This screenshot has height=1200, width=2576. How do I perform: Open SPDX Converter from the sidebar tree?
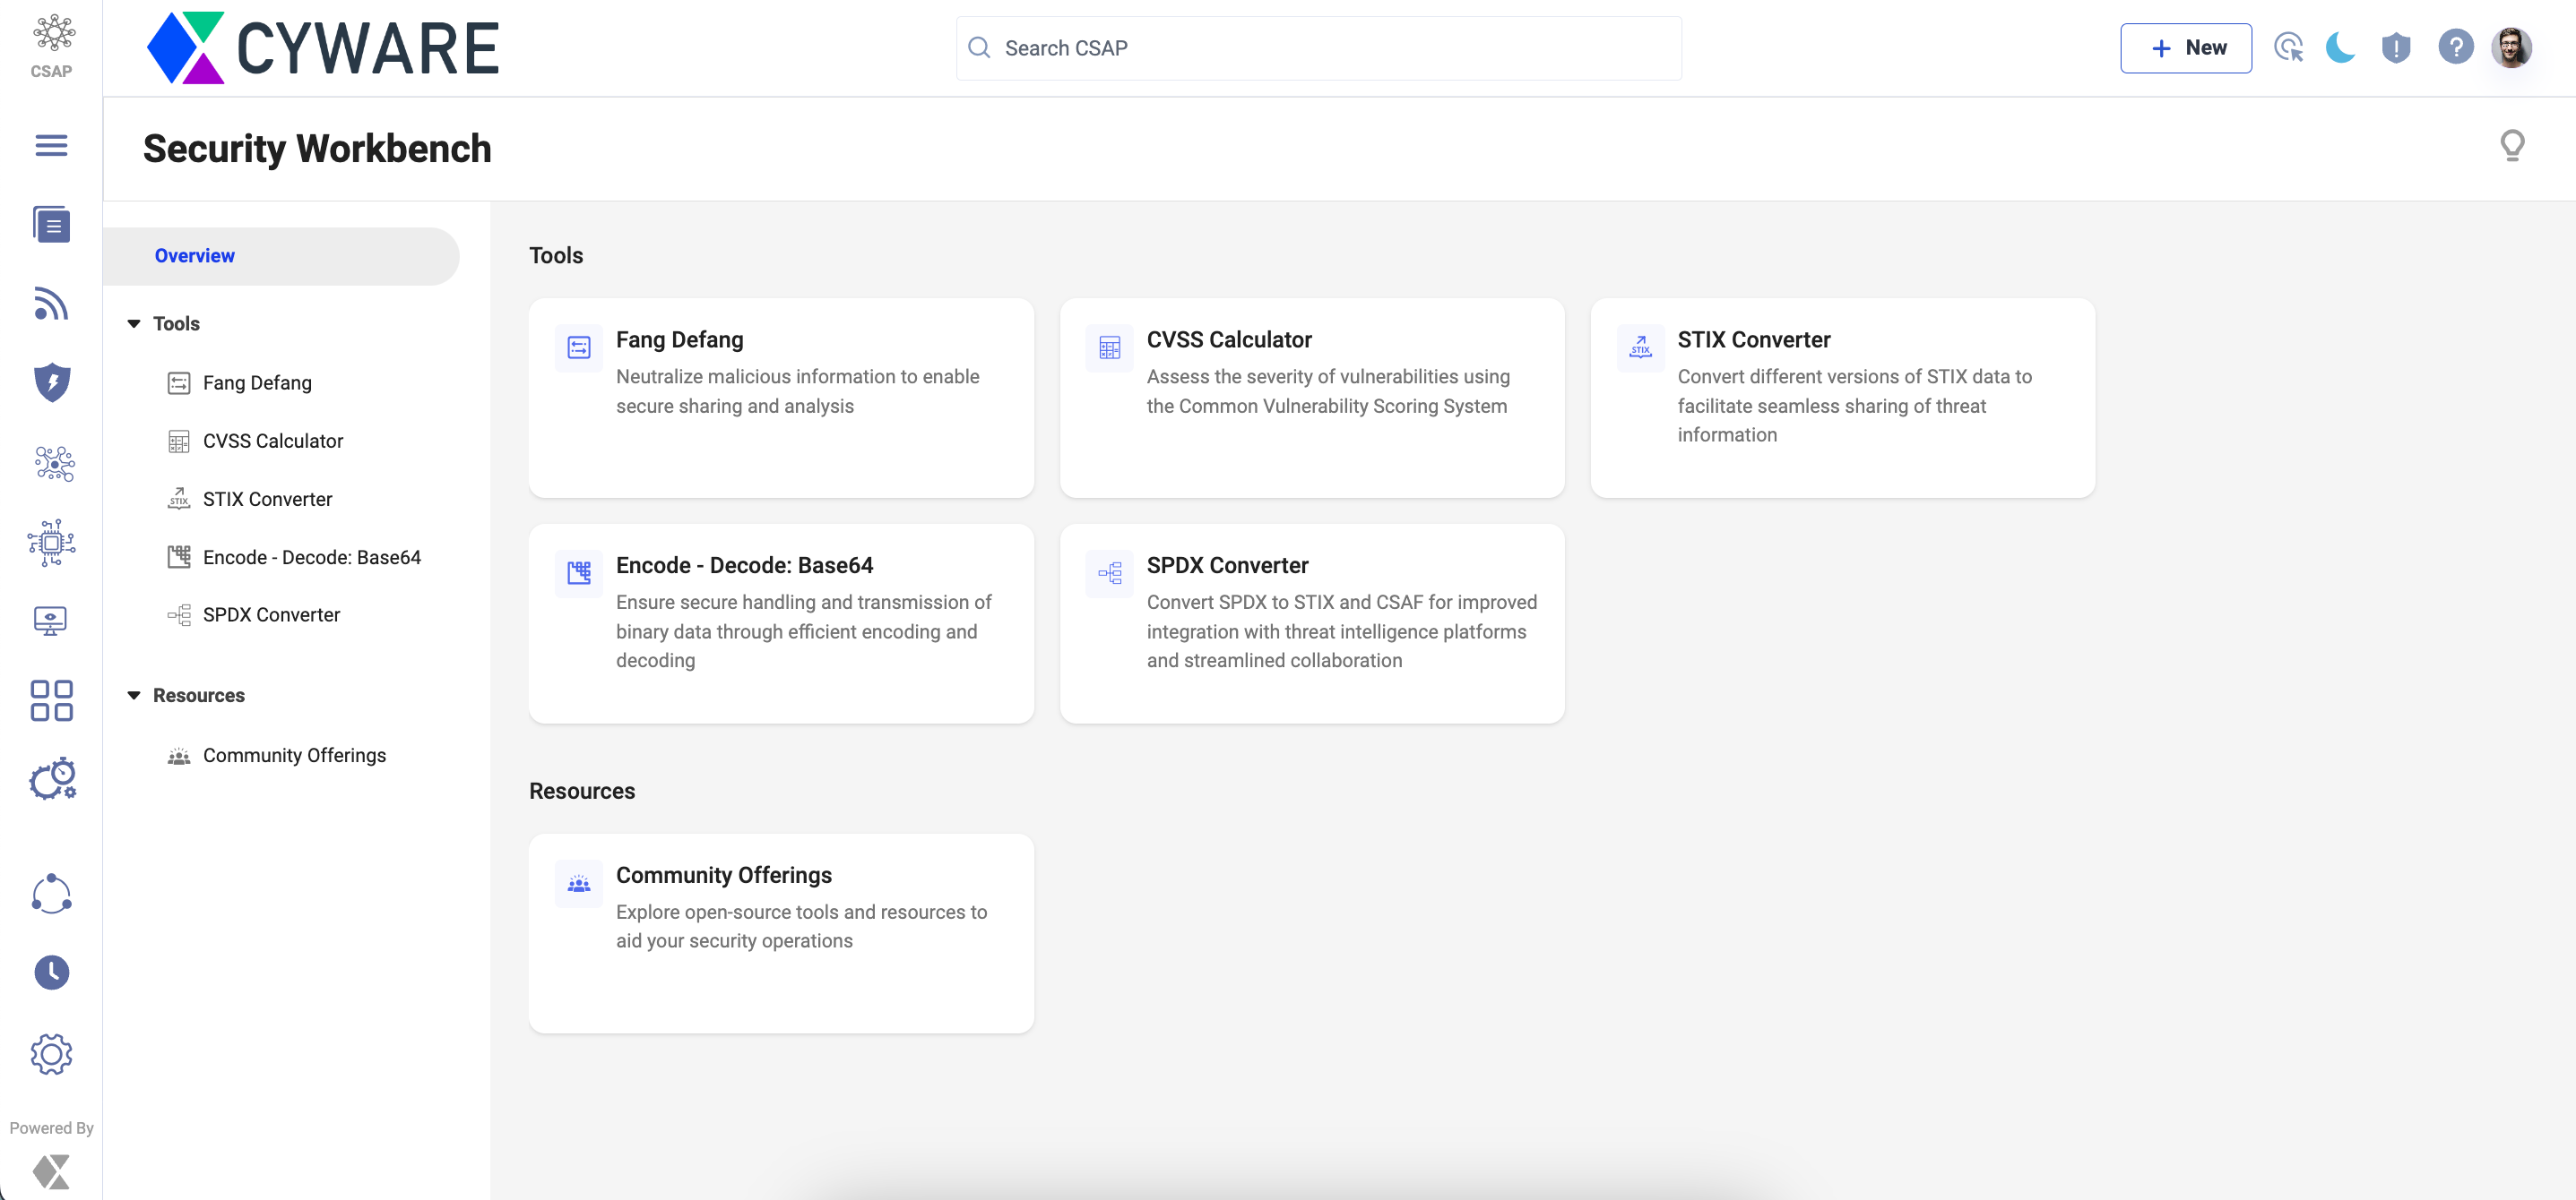point(271,614)
